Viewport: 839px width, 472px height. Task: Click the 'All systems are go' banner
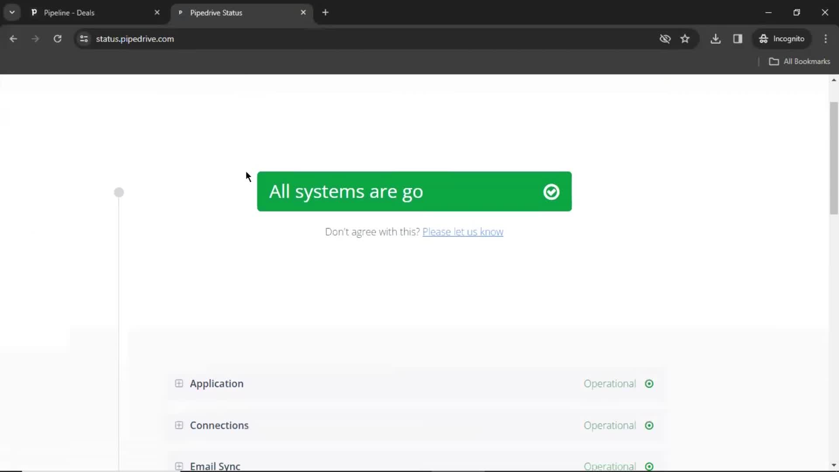[x=414, y=191]
